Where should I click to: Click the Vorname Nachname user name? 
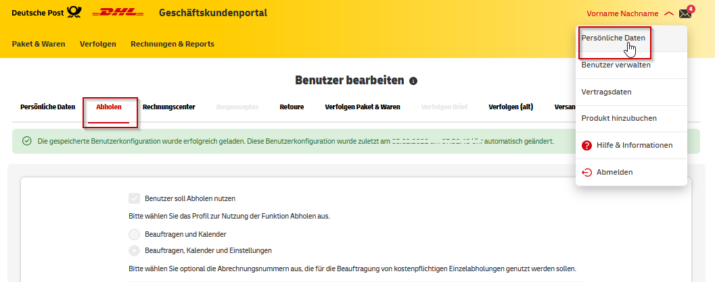pyautogui.click(x=622, y=13)
